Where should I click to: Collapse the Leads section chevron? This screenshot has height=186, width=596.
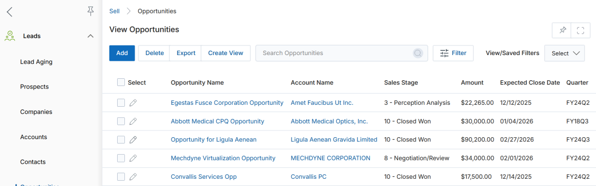pos(90,36)
